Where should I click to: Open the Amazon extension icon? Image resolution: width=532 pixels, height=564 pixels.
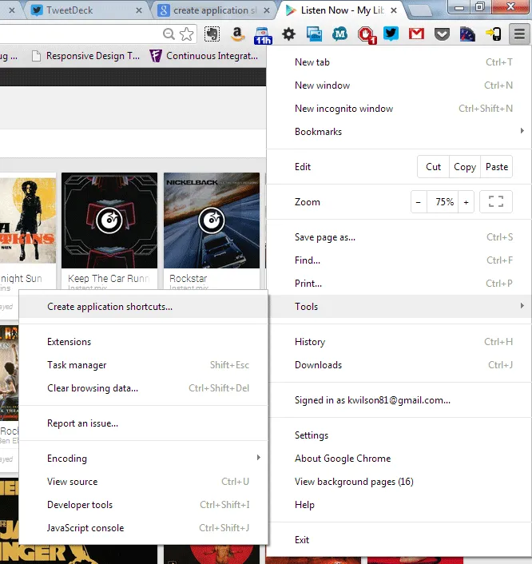[x=237, y=34]
